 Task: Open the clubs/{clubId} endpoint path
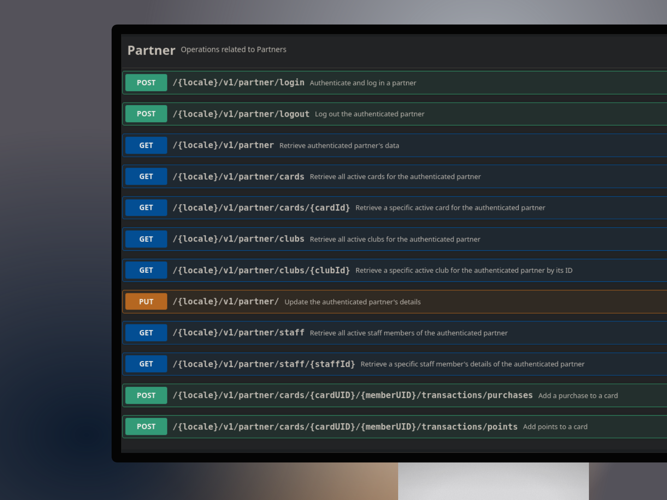tap(261, 270)
